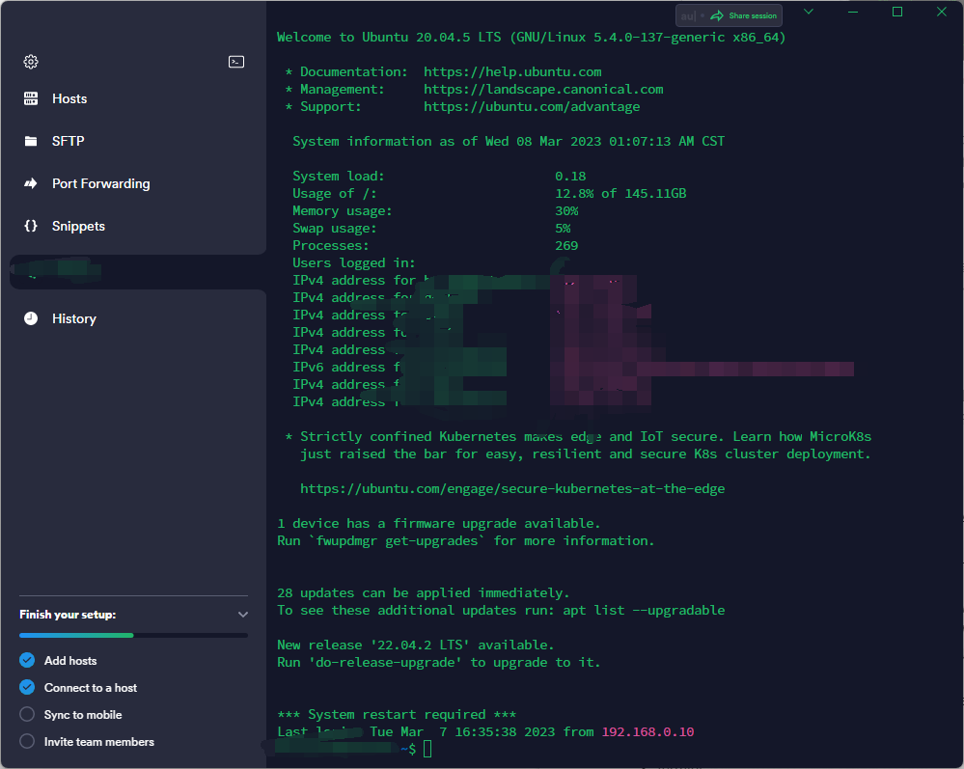Click the Share session arrow icon
964x769 pixels.
[717, 16]
